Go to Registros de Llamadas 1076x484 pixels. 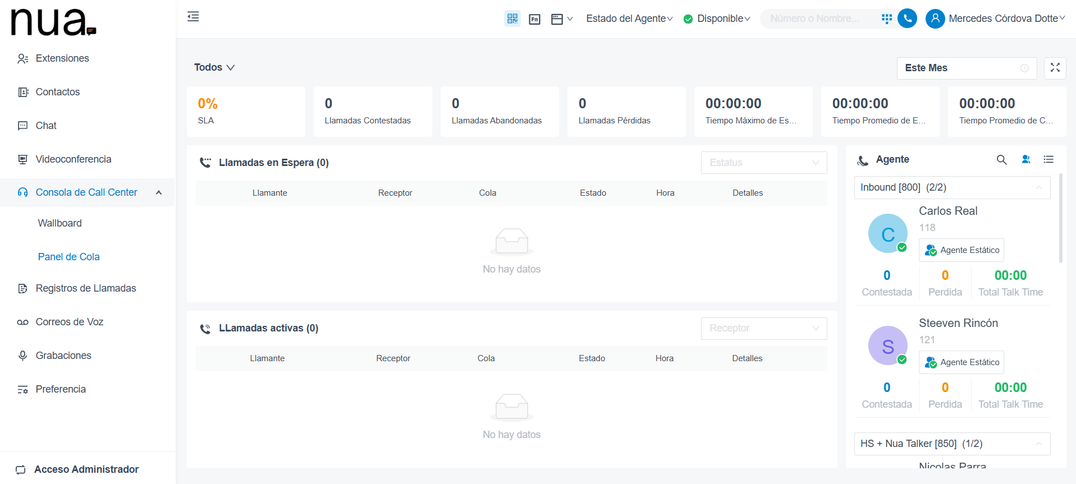coord(86,288)
